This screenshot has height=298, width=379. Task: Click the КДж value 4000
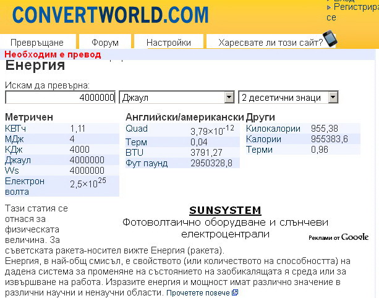click(80, 150)
